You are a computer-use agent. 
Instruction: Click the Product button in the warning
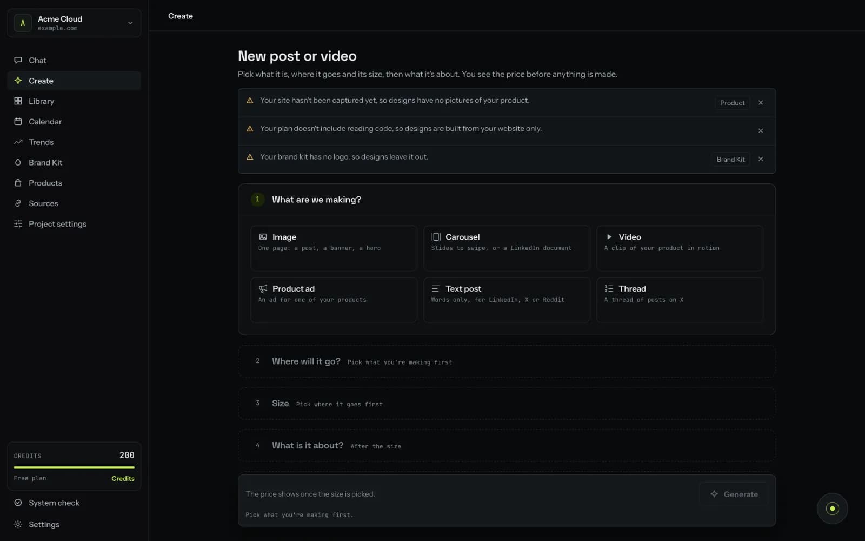tap(732, 103)
